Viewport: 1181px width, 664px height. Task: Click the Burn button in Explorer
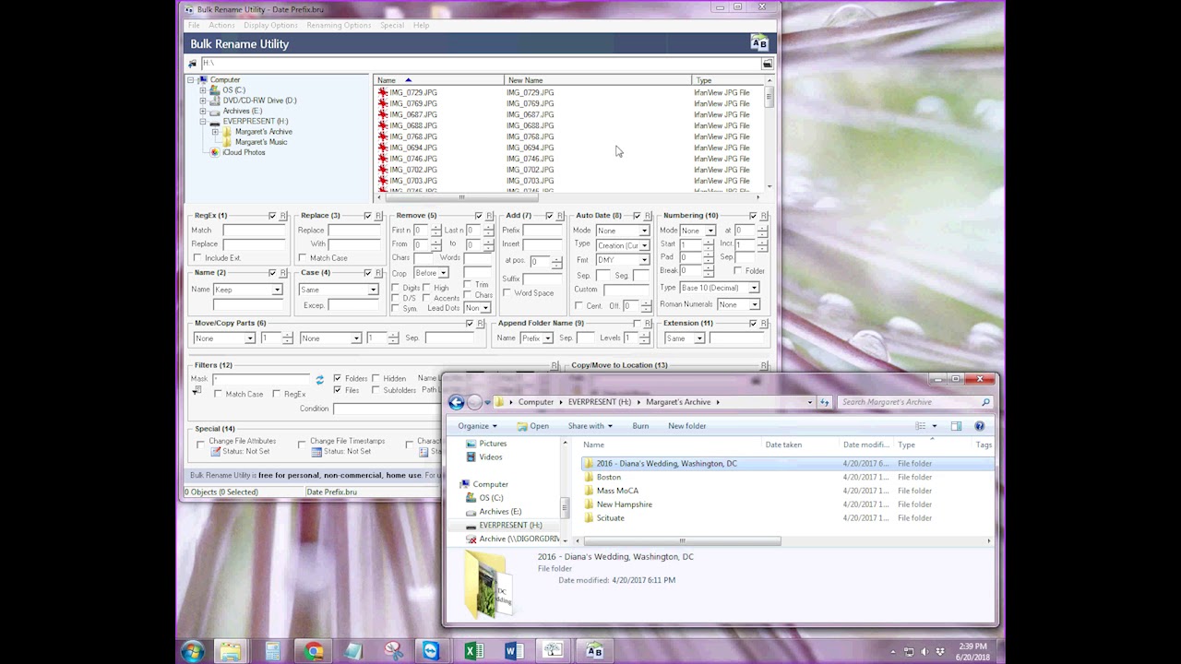[x=640, y=426]
